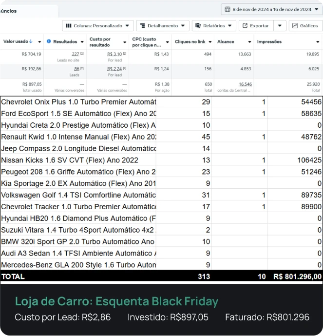Open the Gráficos view

305,25
